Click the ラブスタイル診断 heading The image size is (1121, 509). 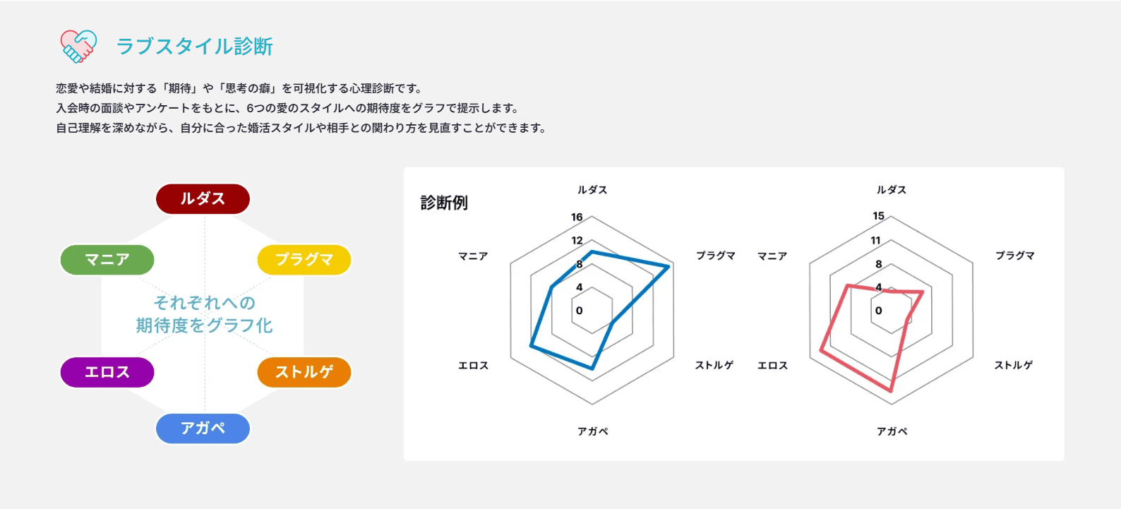[195, 47]
